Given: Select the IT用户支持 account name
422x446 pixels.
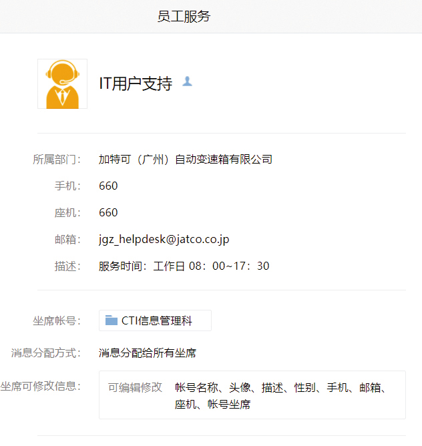Looking at the screenshot, I should 136,83.
